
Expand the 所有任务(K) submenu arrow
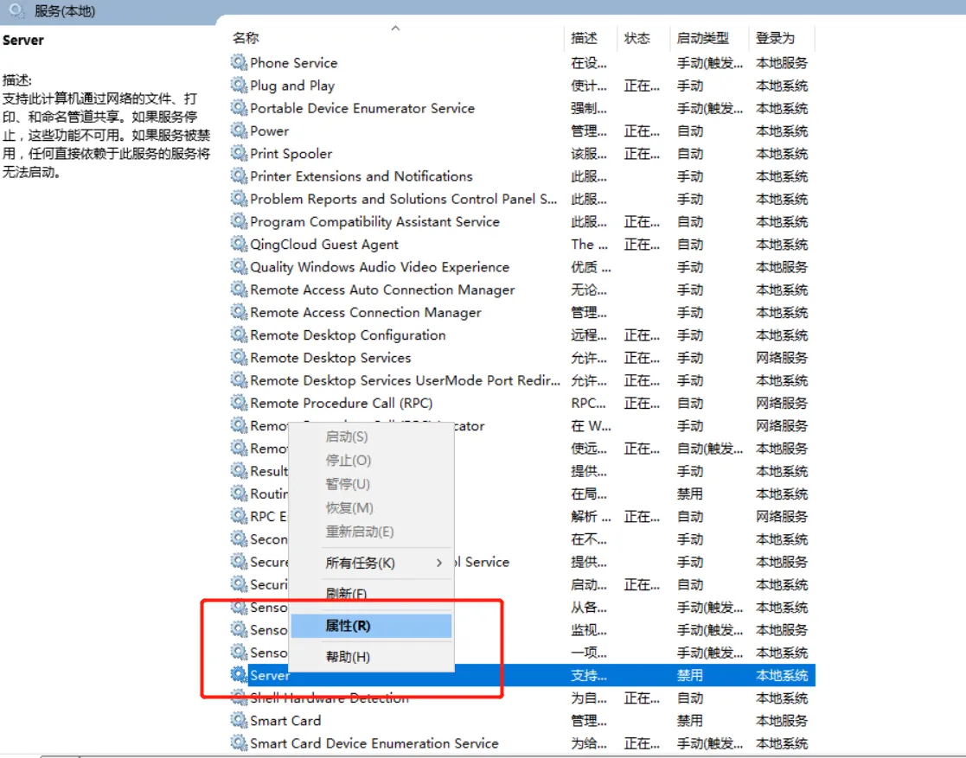pos(439,563)
